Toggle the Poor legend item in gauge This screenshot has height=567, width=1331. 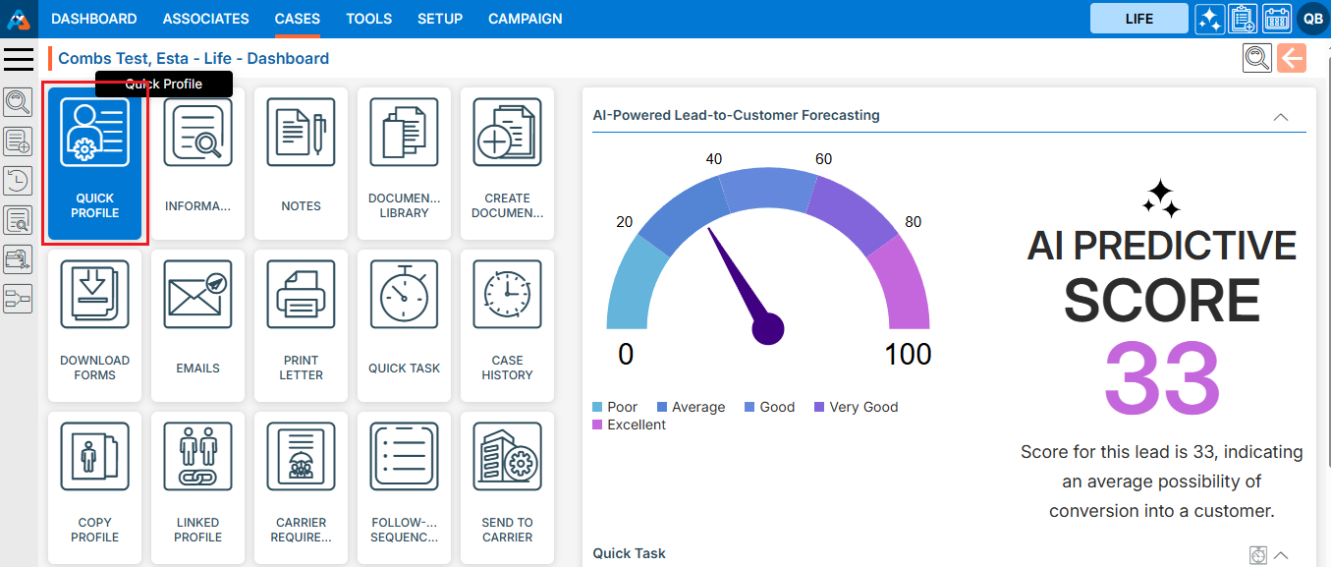[616, 407]
